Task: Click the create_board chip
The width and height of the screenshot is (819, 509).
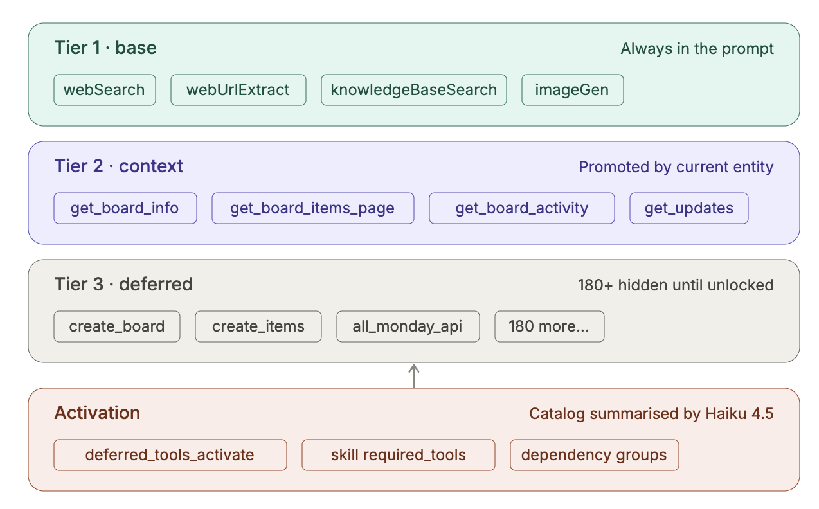Action: pyautogui.click(x=117, y=326)
